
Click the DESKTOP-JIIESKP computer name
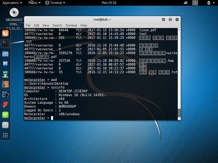pos(73,91)
